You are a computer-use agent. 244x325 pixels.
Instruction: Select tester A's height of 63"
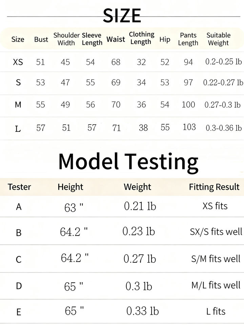click(74, 207)
